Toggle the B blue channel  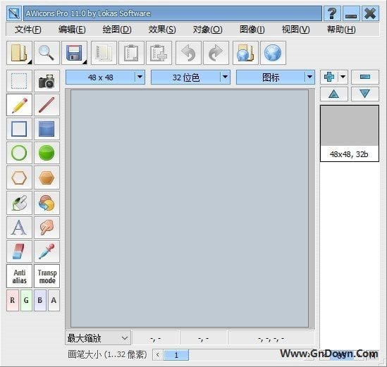(x=40, y=300)
